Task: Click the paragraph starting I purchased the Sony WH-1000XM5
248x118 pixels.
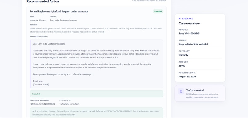Action: 96,54
